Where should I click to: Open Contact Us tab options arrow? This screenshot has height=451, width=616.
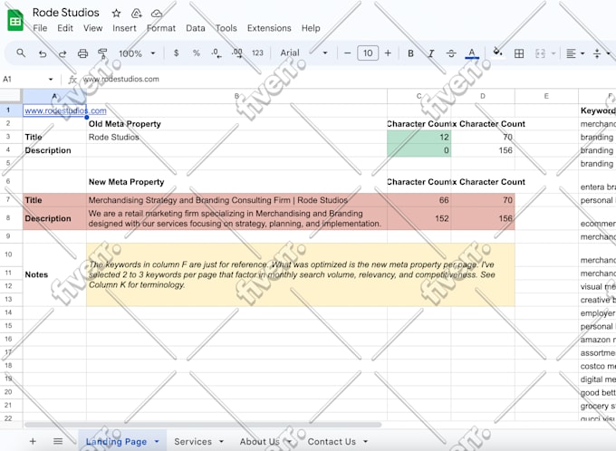365,442
